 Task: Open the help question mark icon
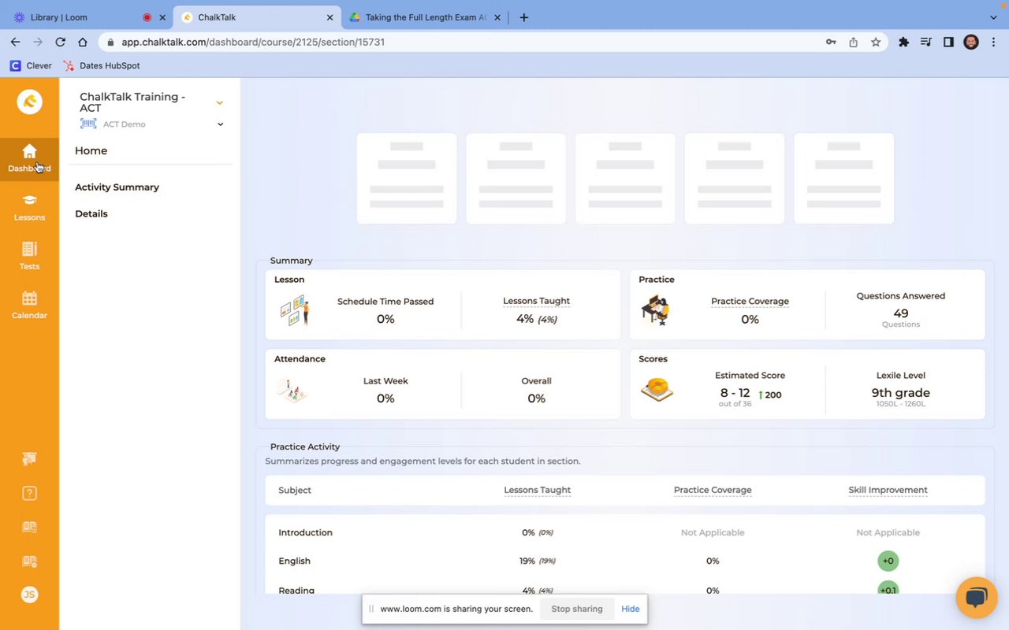point(29,493)
